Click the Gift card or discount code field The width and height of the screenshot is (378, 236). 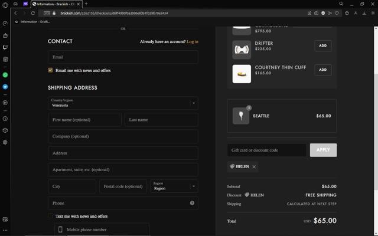click(266, 150)
